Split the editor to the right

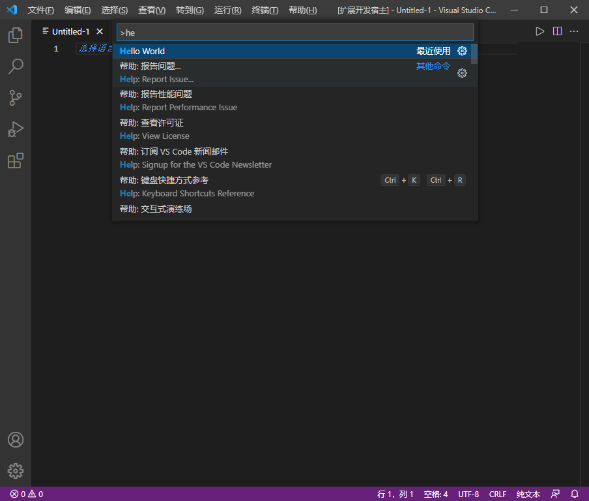pyautogui.click(x=558, y=31)
